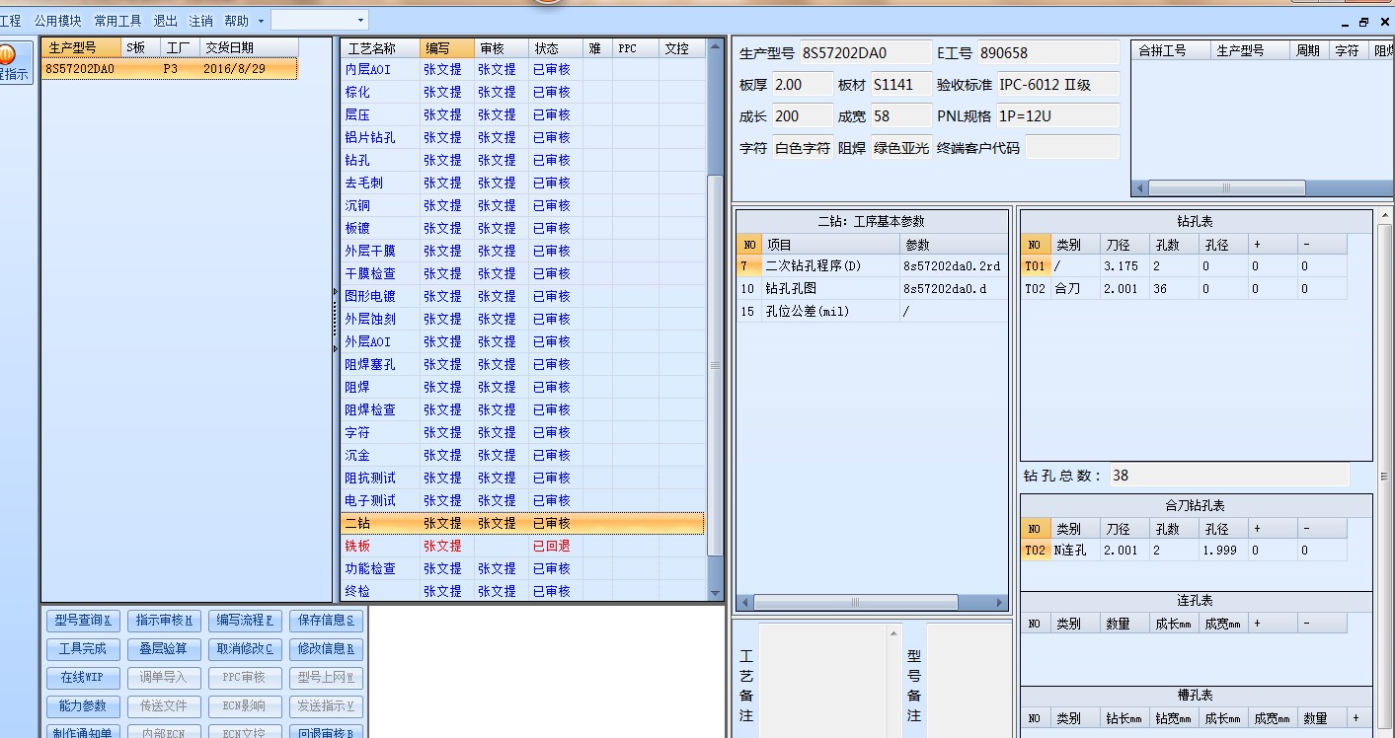The height and width of the screenshot is (738, 1395).
Task: Click the 指示审核 button
Action: click(164, 621)
